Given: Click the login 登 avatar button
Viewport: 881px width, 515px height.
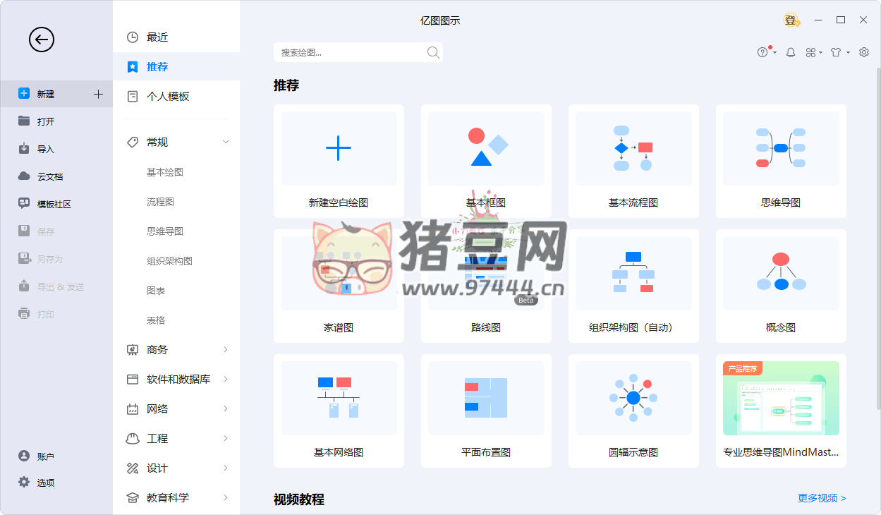Looking at the screenshot, I should tap(791, 20).
